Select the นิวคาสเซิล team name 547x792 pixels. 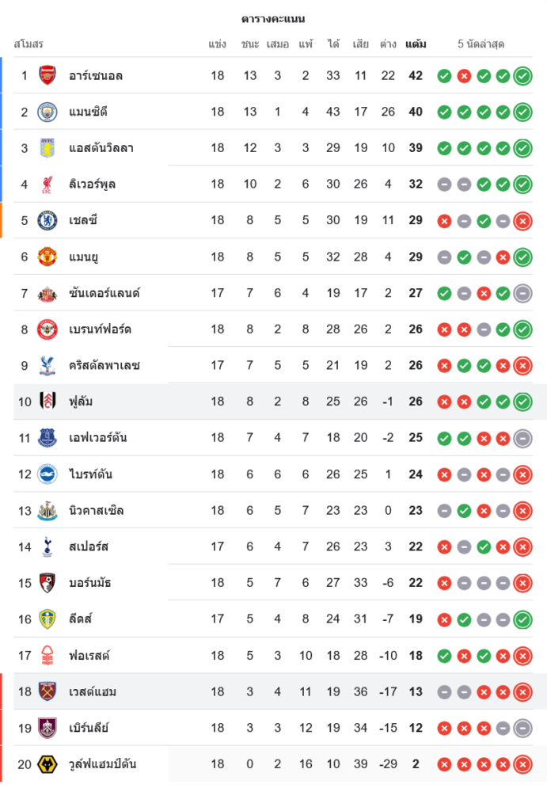coord(97,511)
